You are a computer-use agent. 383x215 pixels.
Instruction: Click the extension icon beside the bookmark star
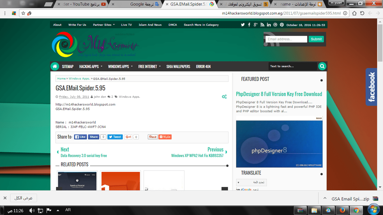29,13
